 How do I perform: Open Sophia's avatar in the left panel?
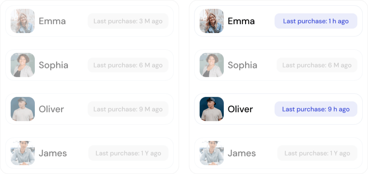coord(23,65)
